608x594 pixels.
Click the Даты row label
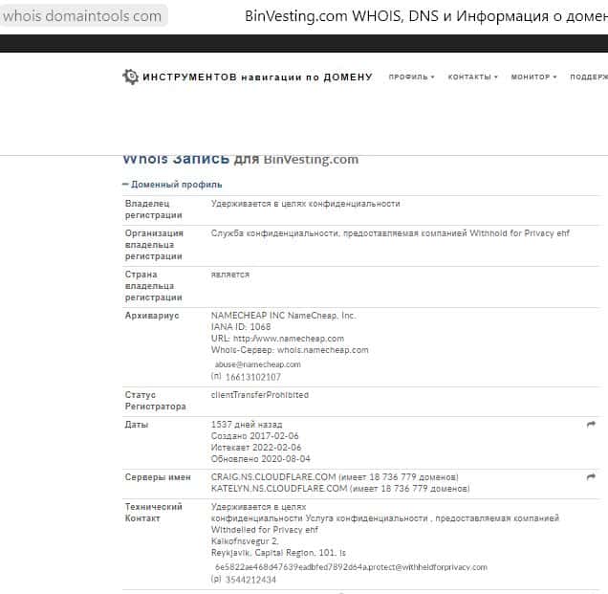[137, 424]
